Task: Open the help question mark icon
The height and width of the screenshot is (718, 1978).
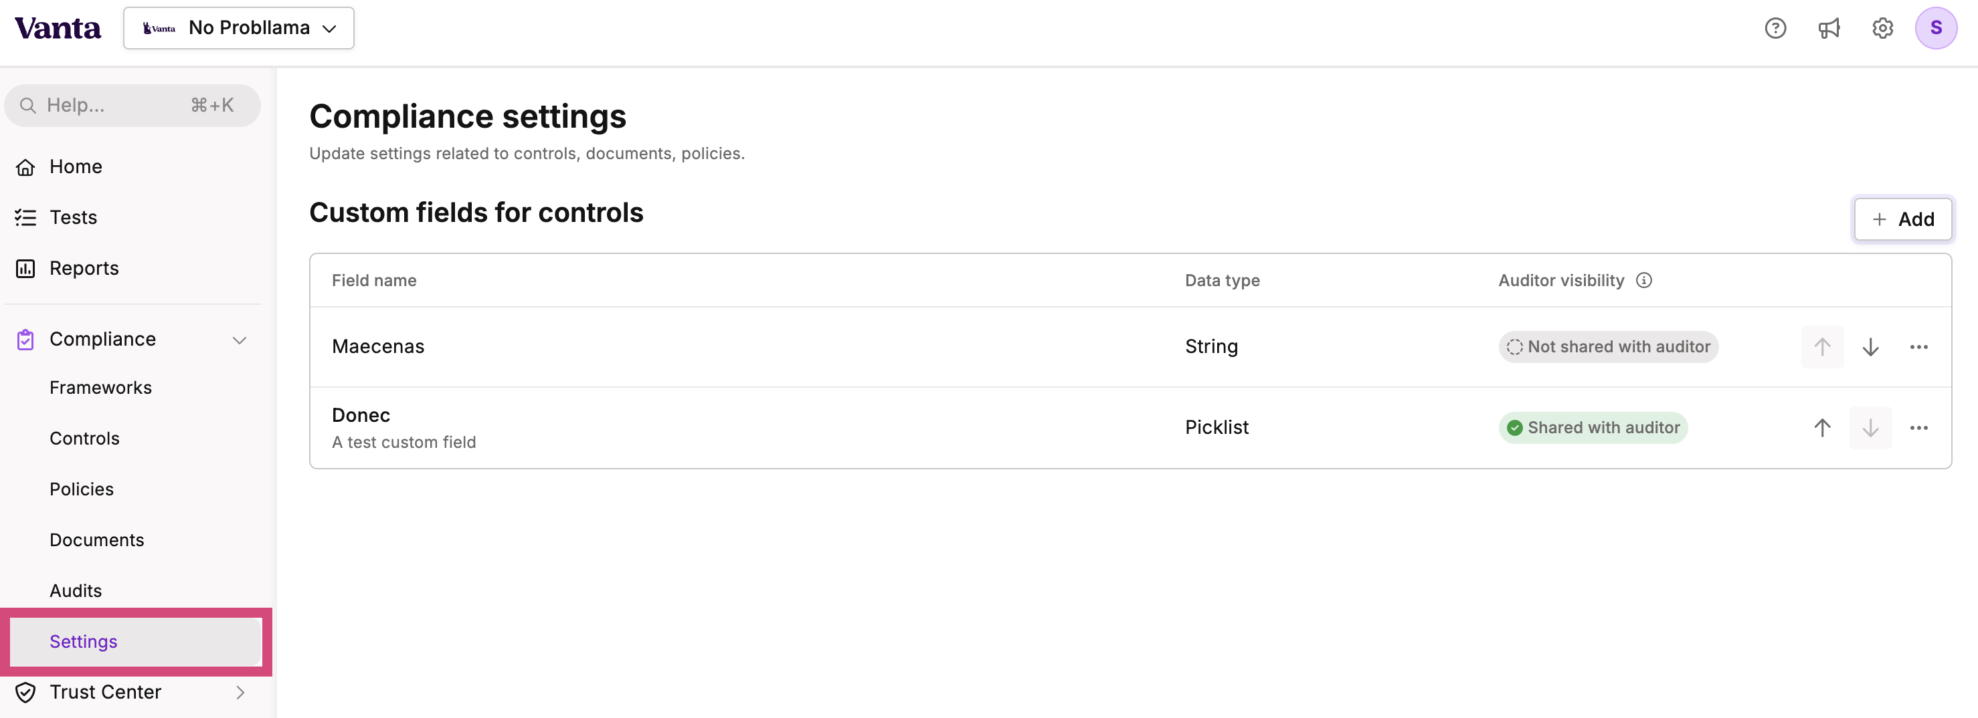Action: tap(1775, 28)
